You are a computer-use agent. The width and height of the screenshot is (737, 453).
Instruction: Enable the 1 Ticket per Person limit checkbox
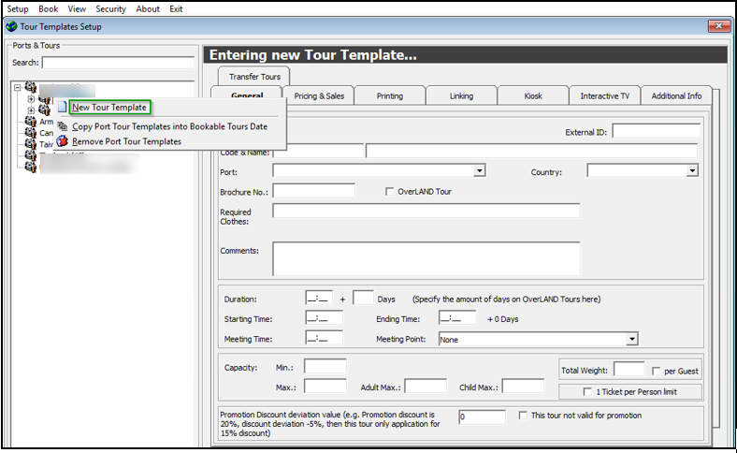tap(587, 391)
